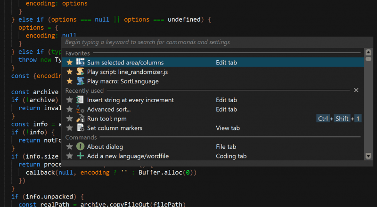The height and width of the screenshot is (207, 377).
Task: Click Edit tab label beside Sum selected
Action: tap(226, 63)
